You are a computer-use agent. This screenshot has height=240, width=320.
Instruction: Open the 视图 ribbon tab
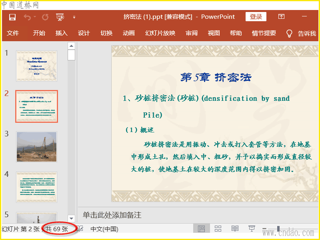click(214, 33)
